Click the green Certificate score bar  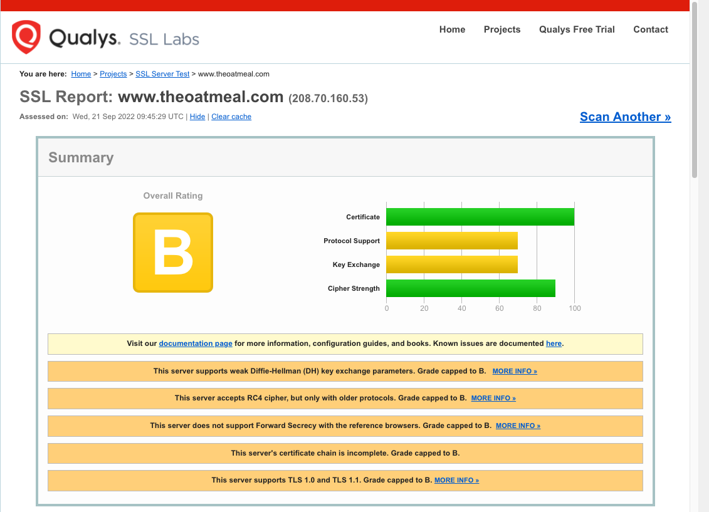coord(480,217)
